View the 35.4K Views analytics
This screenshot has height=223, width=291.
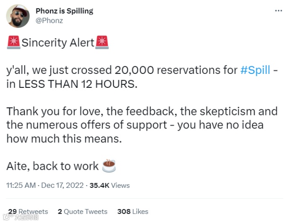click(109, 185)
